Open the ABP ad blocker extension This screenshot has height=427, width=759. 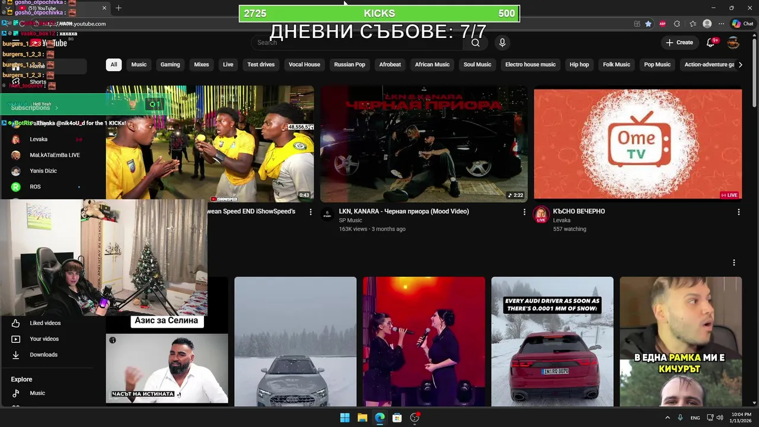(x=662, y=24)
